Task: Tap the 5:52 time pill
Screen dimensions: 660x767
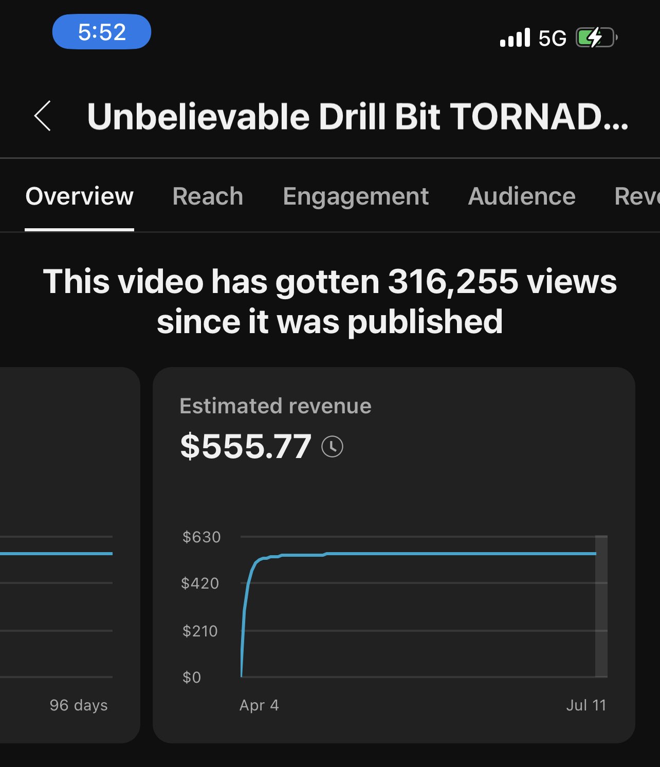Action: [x=102, y=32]
